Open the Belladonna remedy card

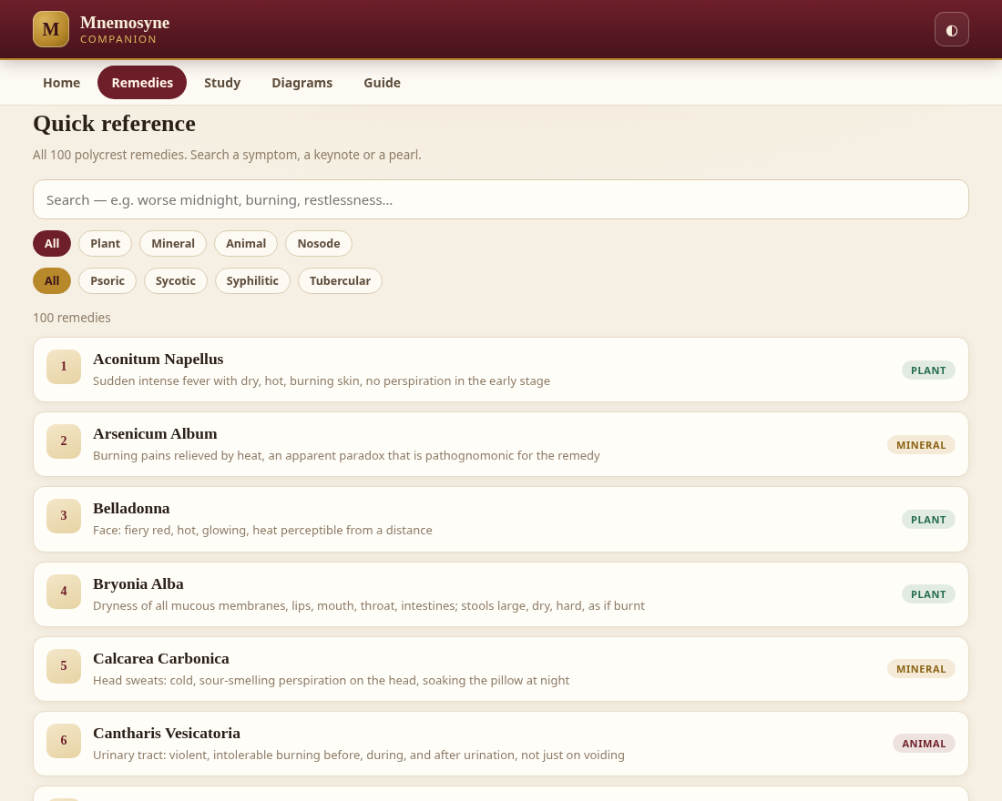(x=501, y=520)
